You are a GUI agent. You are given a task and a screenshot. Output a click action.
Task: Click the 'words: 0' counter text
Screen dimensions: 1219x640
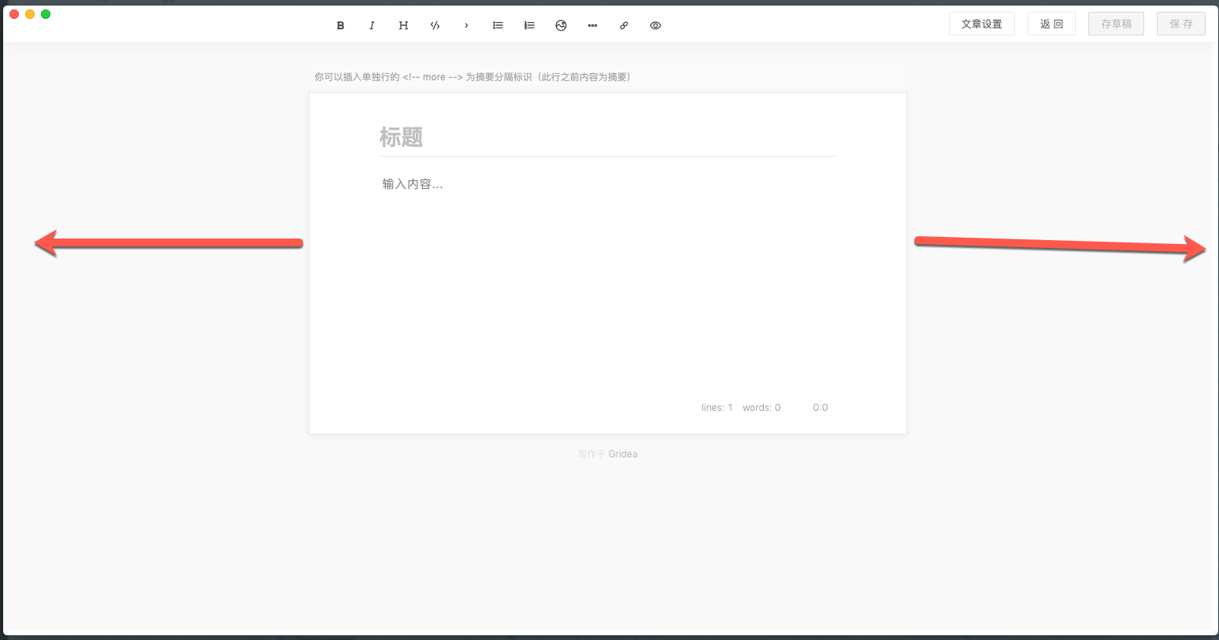tap(761, 408)
